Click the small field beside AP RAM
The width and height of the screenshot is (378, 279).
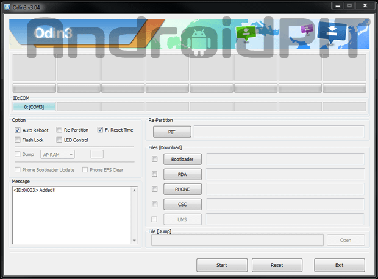click(97, 154)
